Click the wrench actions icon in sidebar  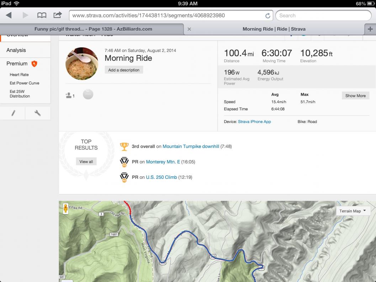click(x=37, y=113)
